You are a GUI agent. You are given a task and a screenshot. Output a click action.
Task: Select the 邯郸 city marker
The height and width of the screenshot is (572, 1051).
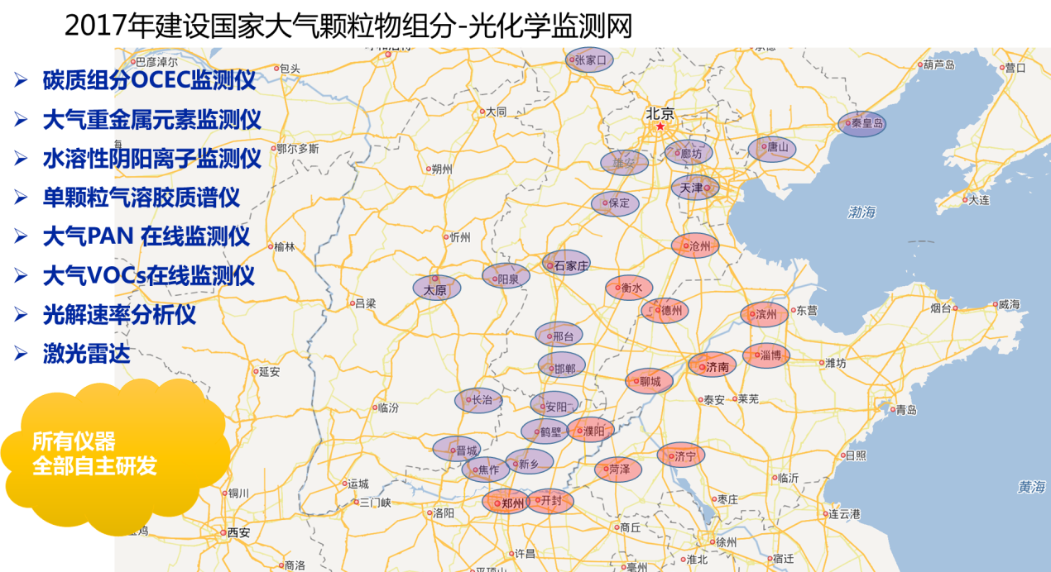(562, 366)
